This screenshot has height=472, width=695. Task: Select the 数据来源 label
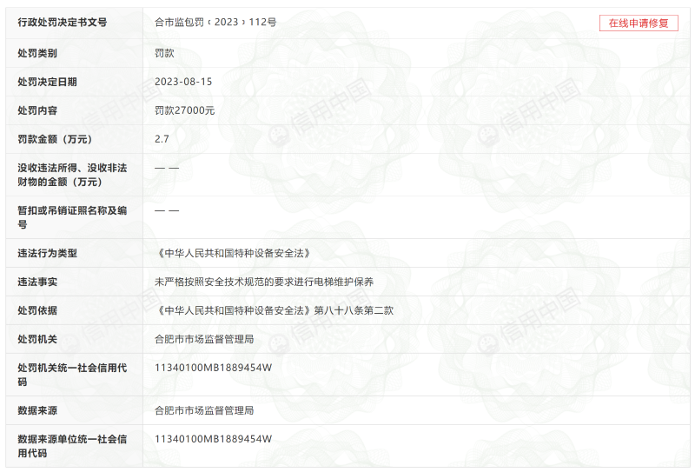37,411
